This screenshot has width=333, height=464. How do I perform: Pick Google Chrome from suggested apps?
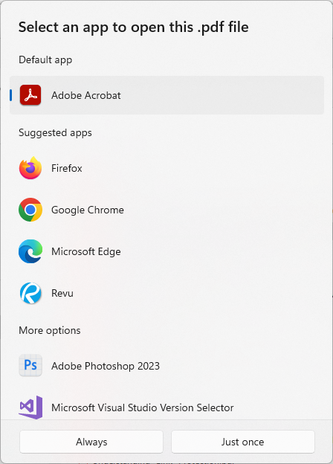(x=166, y=210)
